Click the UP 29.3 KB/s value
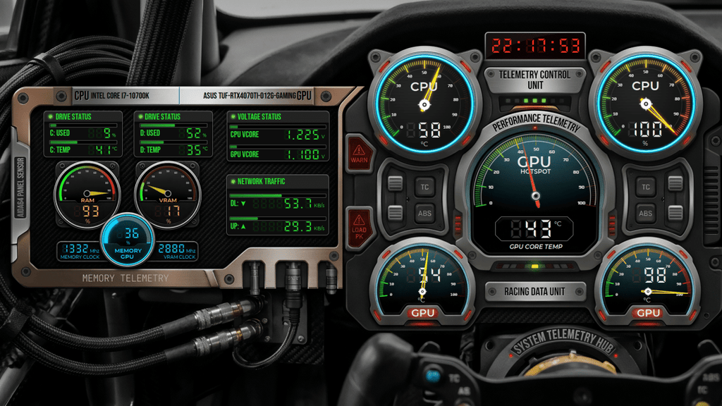Viewport: 722px width, 406px height. (x=288, y=226)
